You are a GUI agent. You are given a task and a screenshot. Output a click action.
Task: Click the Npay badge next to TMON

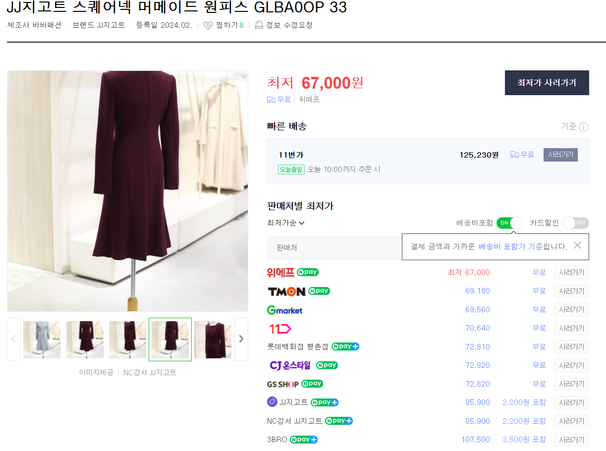click(319, 291)
